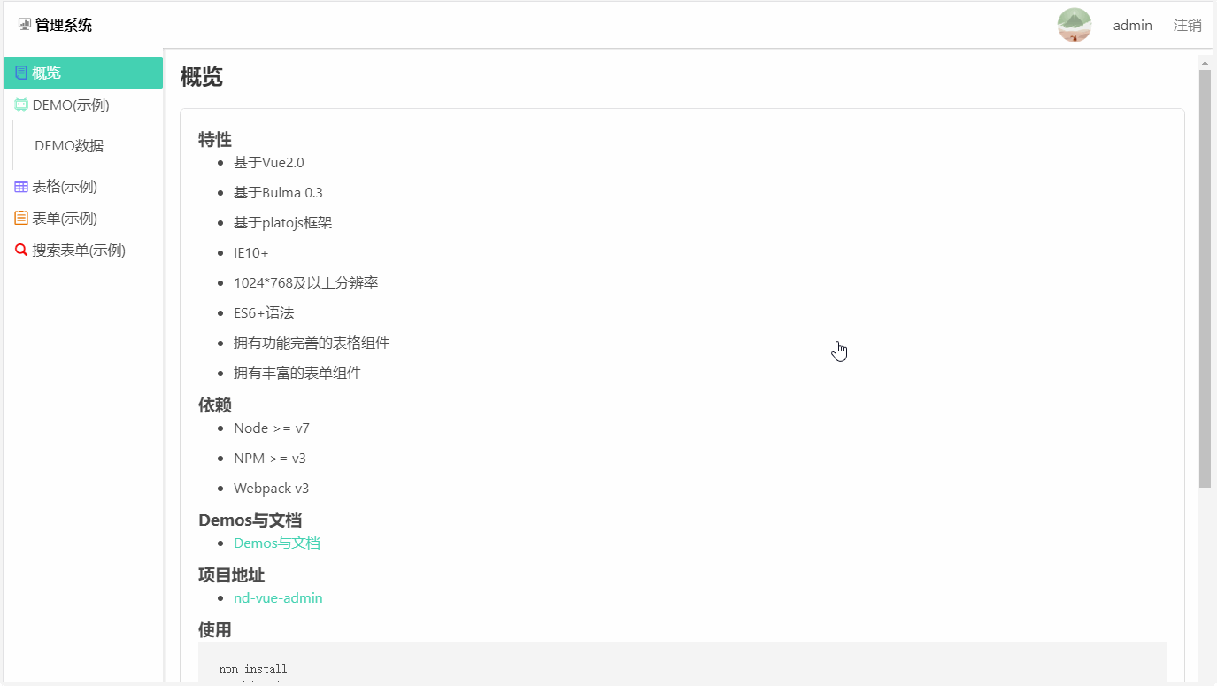Screen dimensions: 1217x686
Task: Click the text 基于platojs框架
Action: coord(283,222)
